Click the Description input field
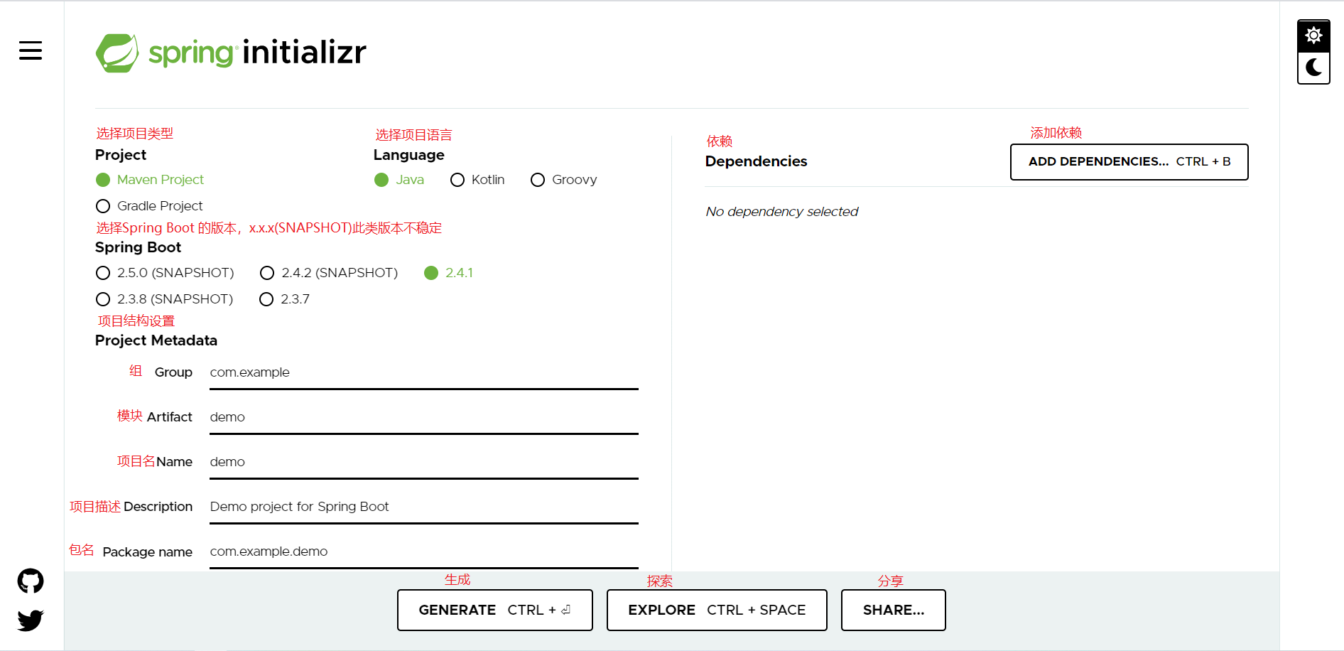 point(424,507)
